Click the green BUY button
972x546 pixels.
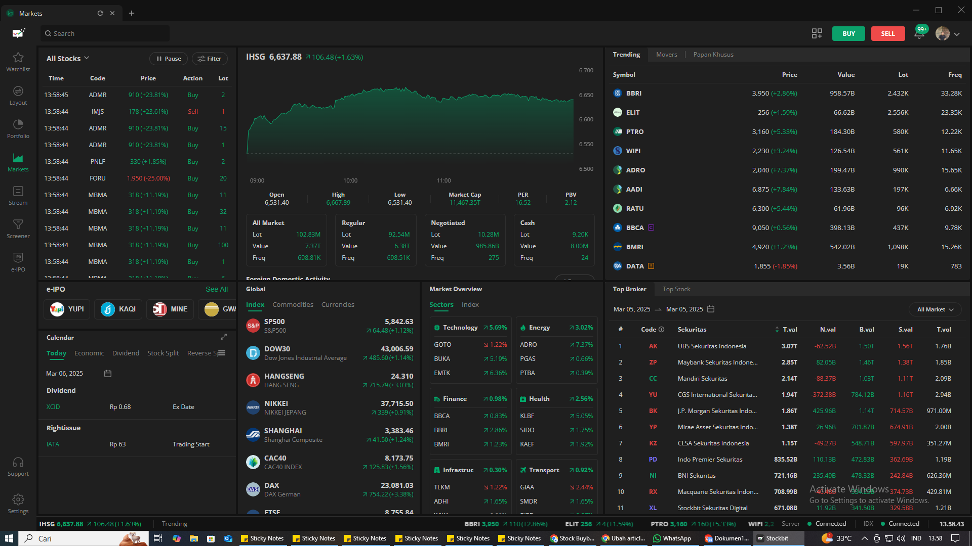click(848, 34)
